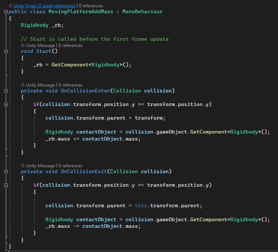The width and height of the screenshot is (278, 252).
Task: Fold the if block inside OnCollisionExit
Action: 6,185
